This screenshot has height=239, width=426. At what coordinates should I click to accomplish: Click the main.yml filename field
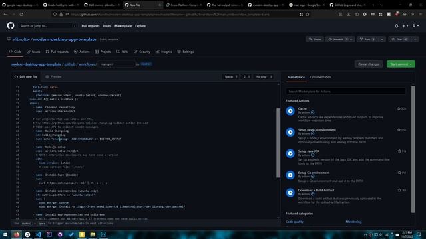116,64
